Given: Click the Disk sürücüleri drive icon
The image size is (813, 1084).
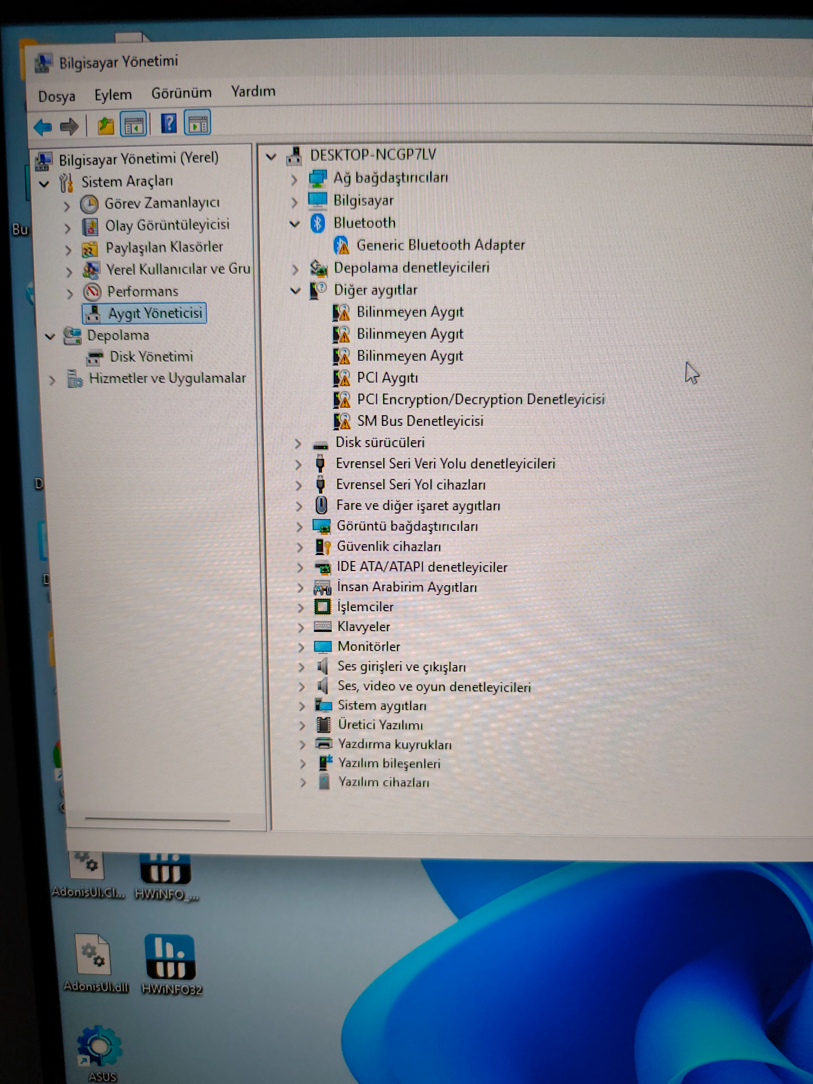Looking at the screenshot, I should click(320, 444).
